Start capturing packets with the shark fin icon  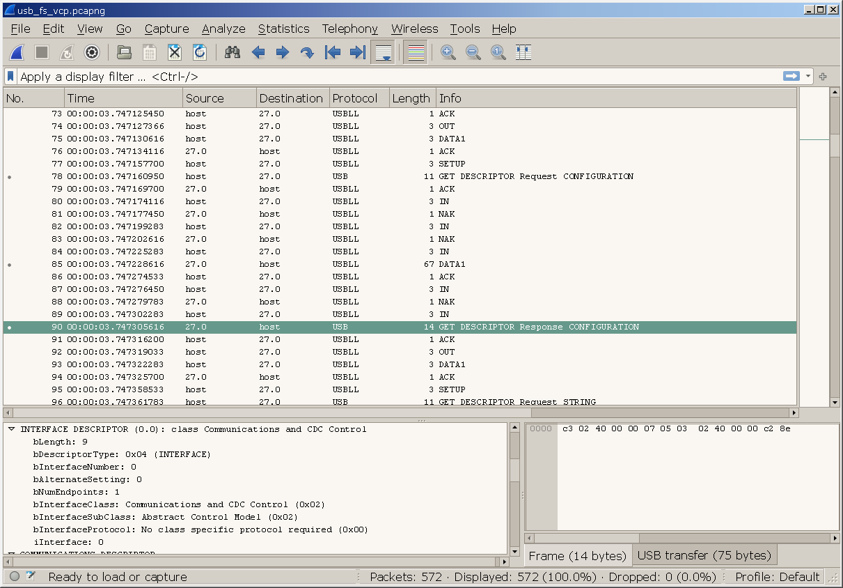[17, 53]
